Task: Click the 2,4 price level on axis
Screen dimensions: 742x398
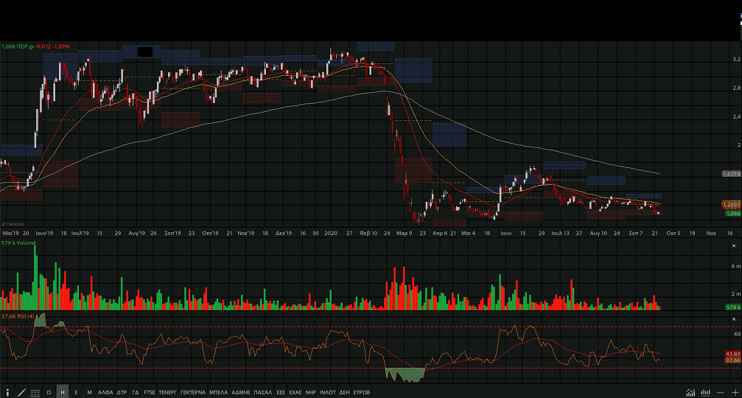Action: (737, 116)
